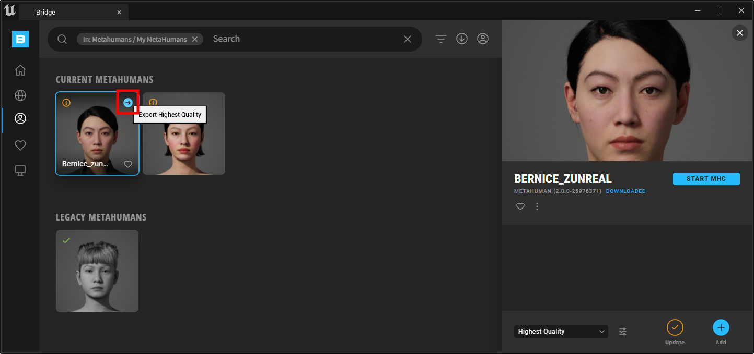Open the MetaHumans person icon in sidebar
This screenshot has width=754, height=354.
20,118
